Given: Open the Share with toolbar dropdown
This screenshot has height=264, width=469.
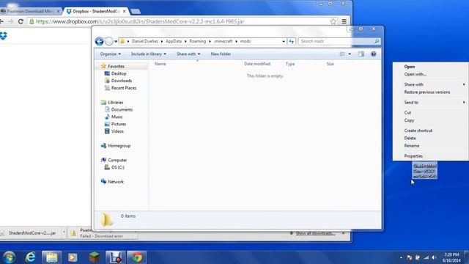Looking at the screenshot, I should (188, 54).
